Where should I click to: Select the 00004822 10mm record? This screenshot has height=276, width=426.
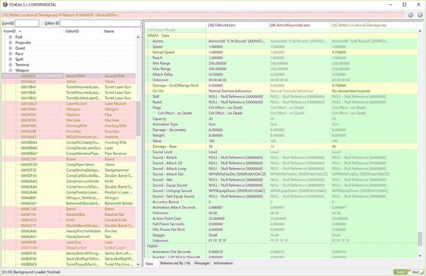[69, 81]
